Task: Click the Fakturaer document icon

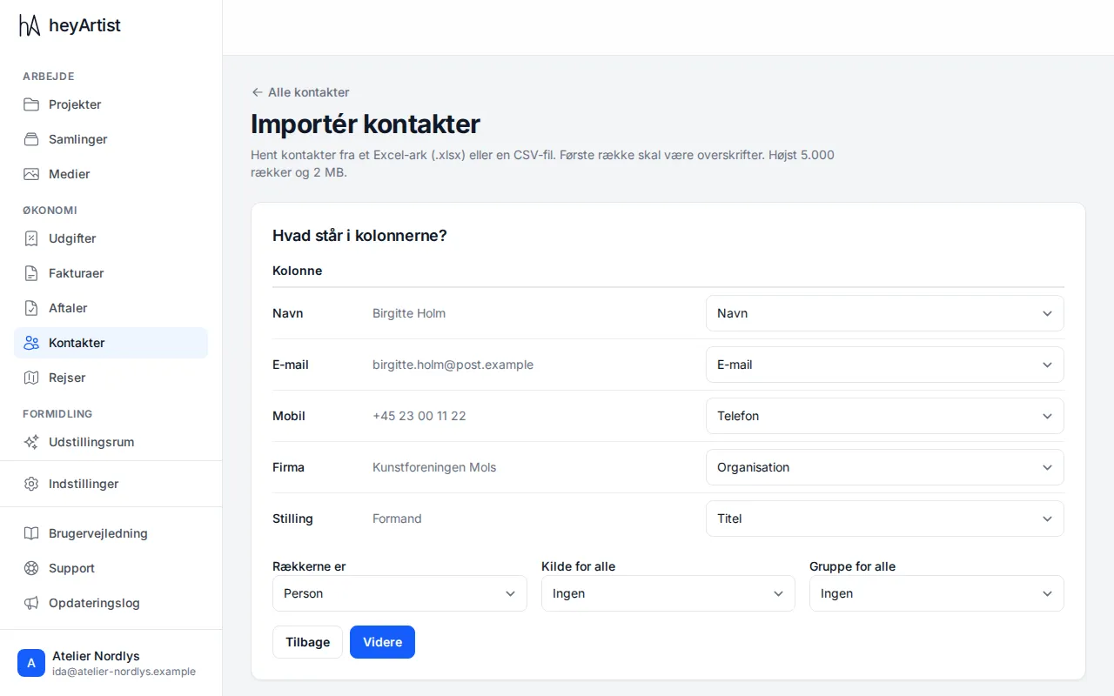Action: [31, 273]
